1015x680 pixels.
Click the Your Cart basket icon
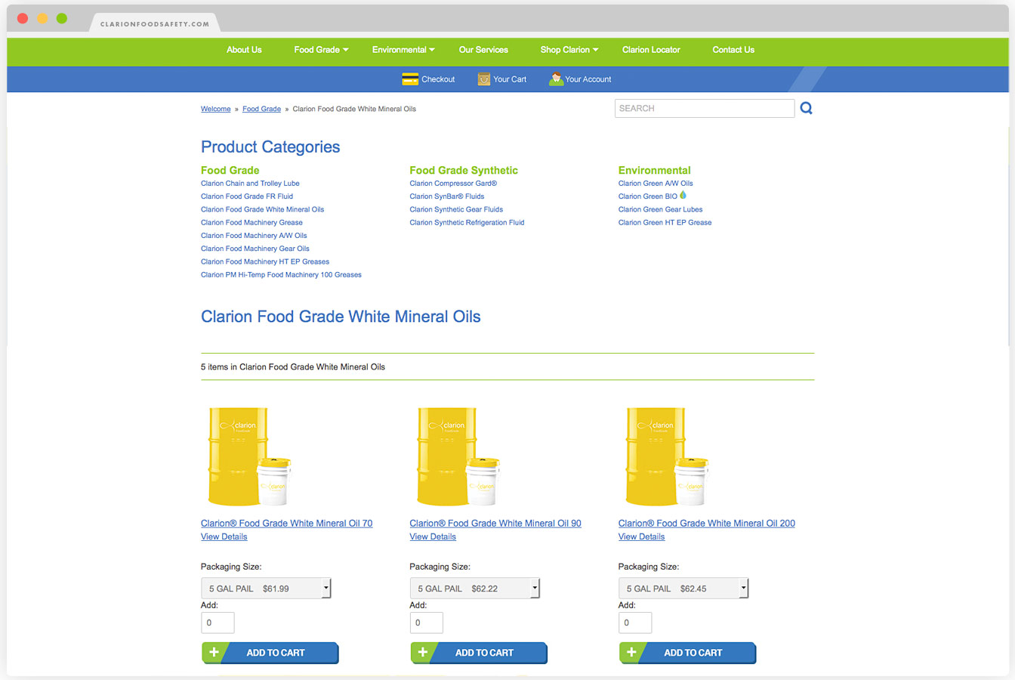484,79
